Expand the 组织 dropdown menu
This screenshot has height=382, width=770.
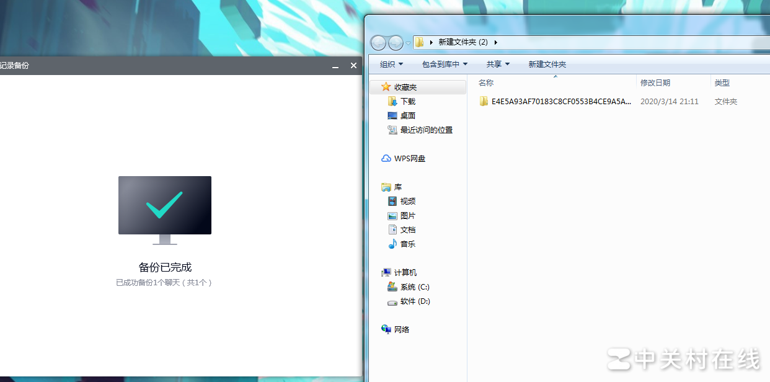pos(391,64)
